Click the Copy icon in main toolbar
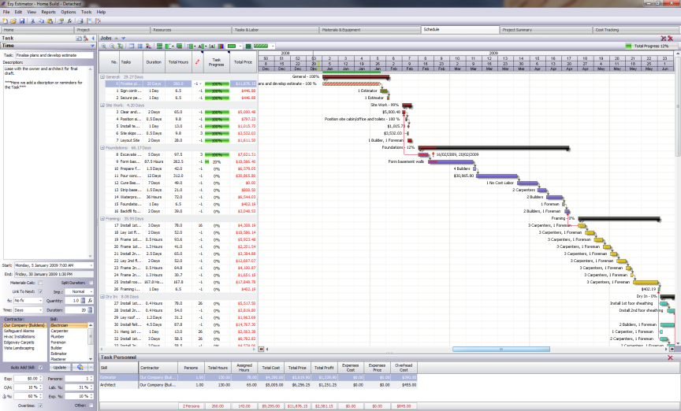 pyautogui.click(x=41, y=20)
